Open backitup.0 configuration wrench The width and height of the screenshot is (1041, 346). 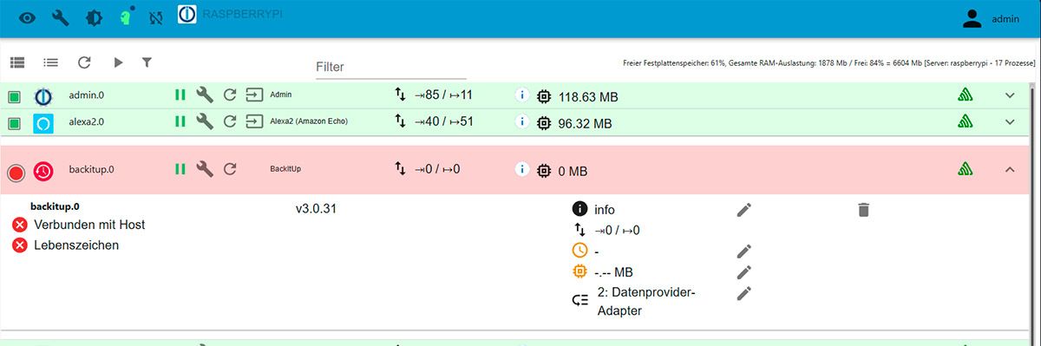click(x=205, y=169)
